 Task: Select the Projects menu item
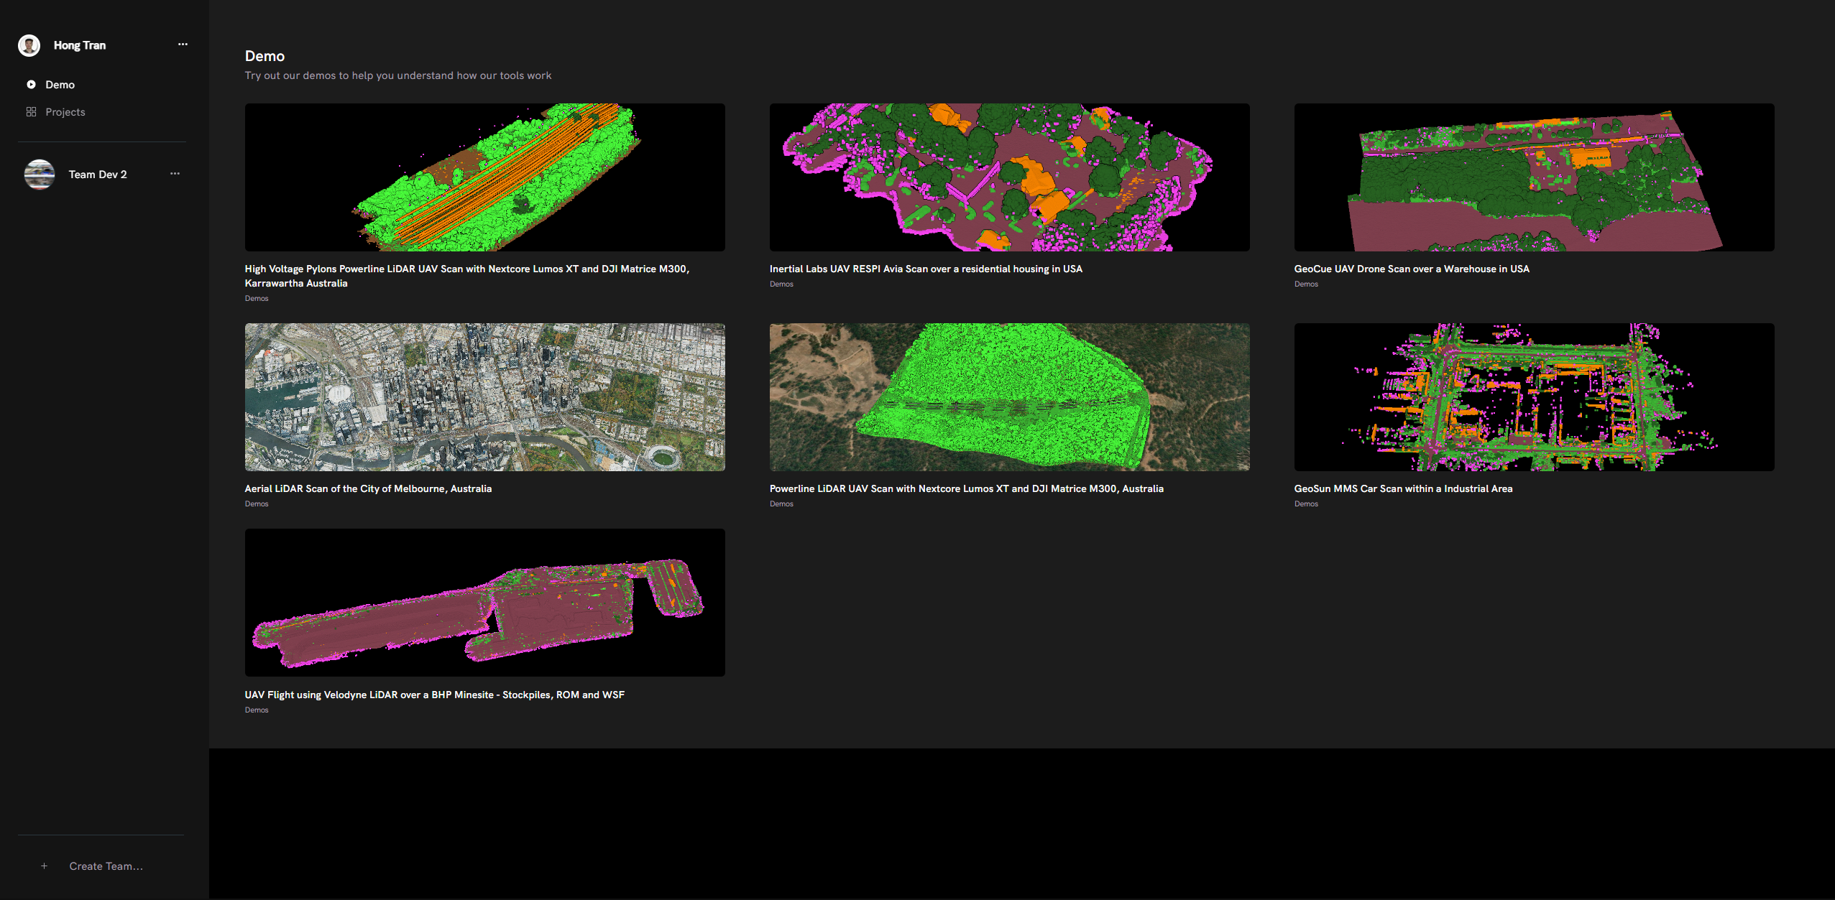tap(65, 112)
